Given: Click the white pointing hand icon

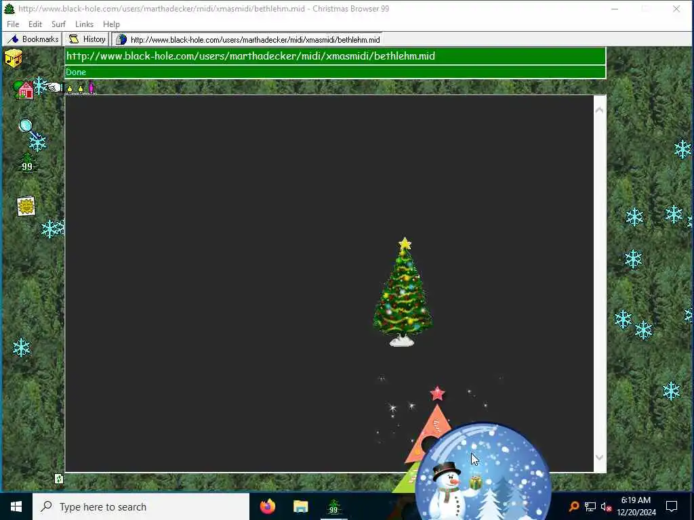Looking at the screenshot, I should coord(54,87).
